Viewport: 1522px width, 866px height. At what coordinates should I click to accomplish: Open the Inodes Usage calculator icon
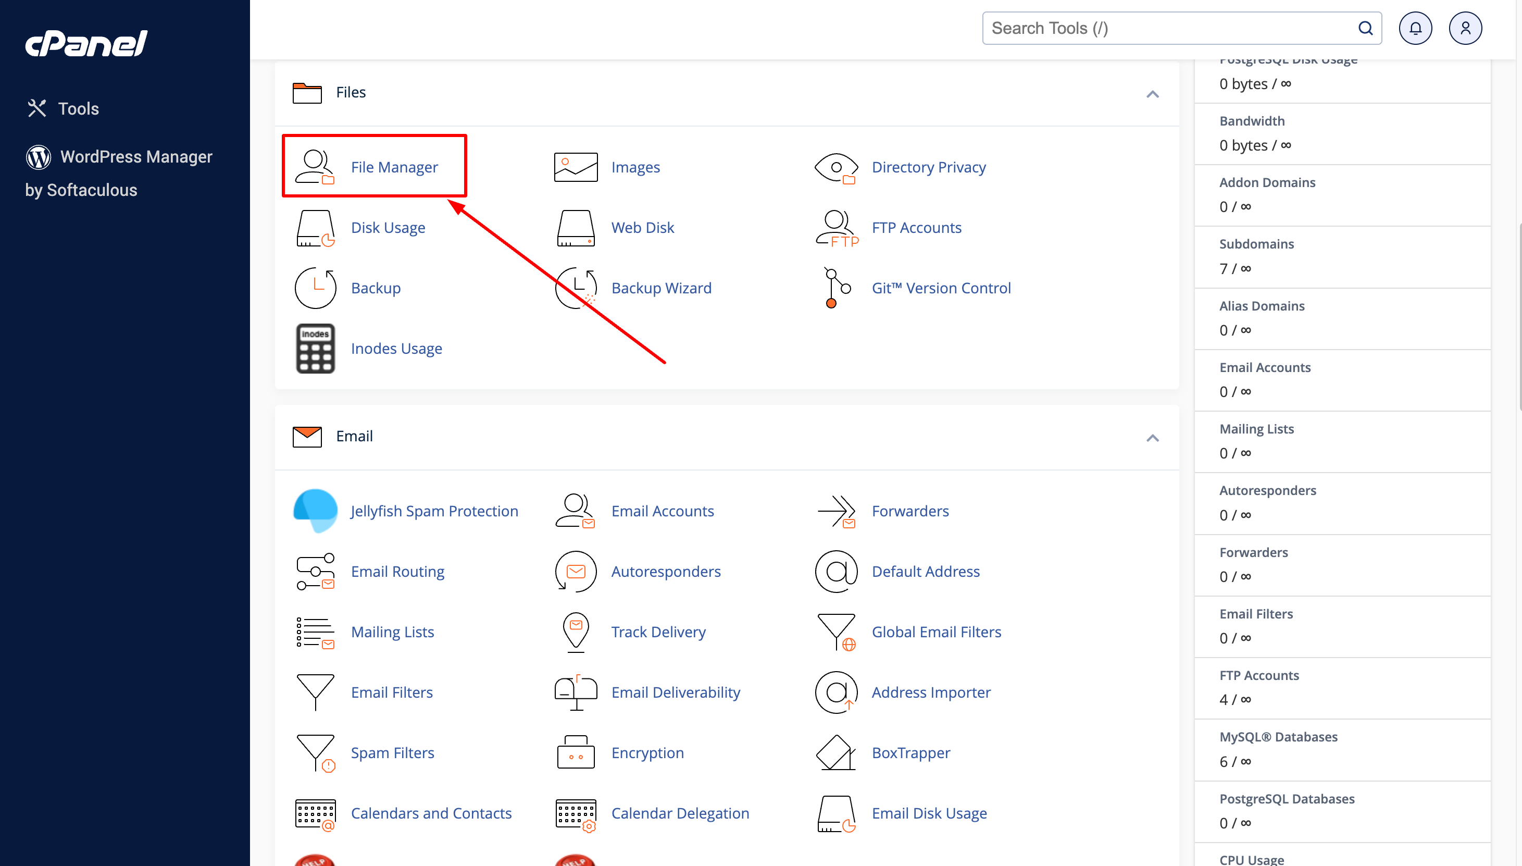pos(315,349)
